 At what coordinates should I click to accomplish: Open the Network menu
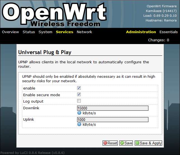[x=84, y=32]
